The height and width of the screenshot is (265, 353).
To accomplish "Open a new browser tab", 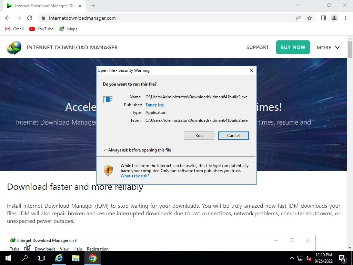I will point(93,6).
